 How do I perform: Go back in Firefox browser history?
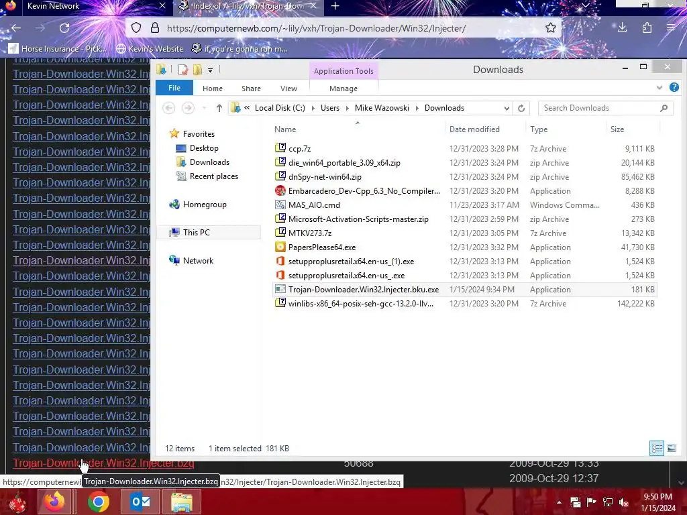[x=16, y=28]
